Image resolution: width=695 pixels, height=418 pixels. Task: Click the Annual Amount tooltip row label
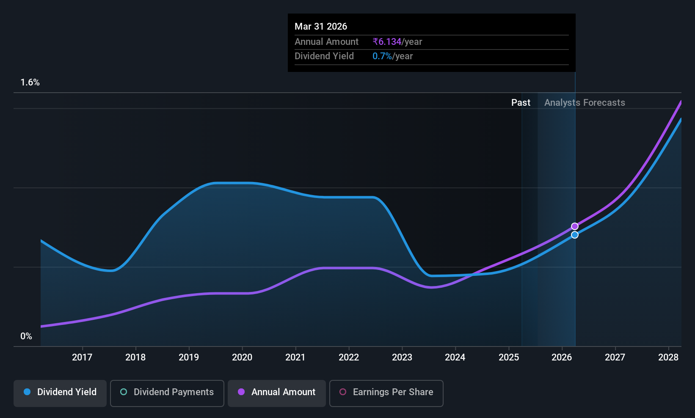326,42
